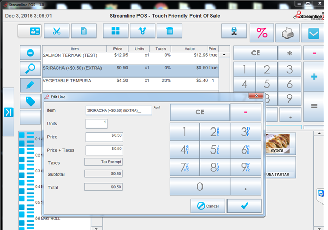
Task: Tap digit 3 DEF on Edit Line keypad
Action: point(246,132)
